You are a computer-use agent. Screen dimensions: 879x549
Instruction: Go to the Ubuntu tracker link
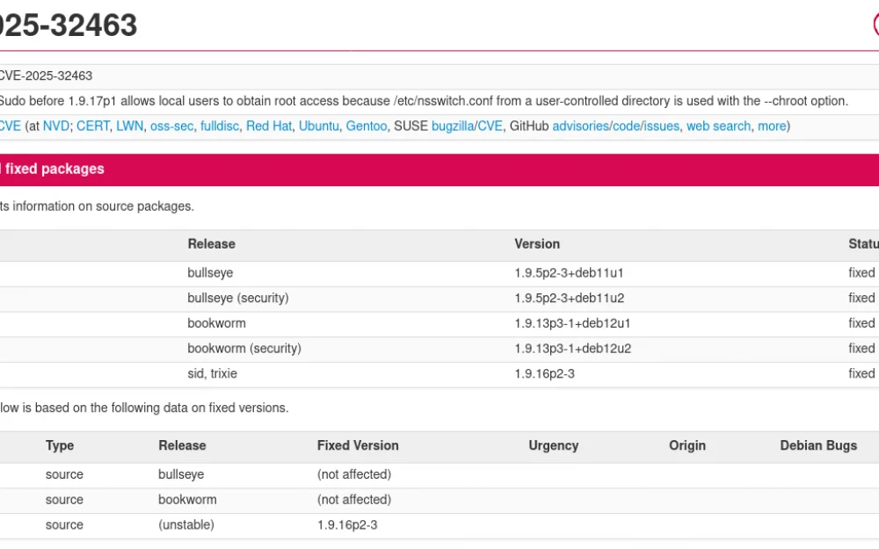click(319, 126)
